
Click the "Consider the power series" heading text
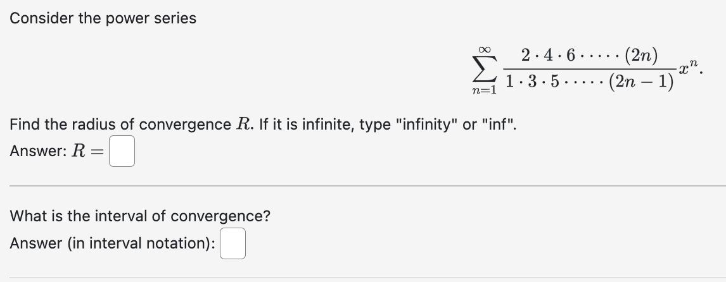click(103, 18)
